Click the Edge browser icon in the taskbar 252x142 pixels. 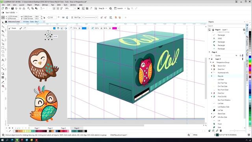point(12,140)
